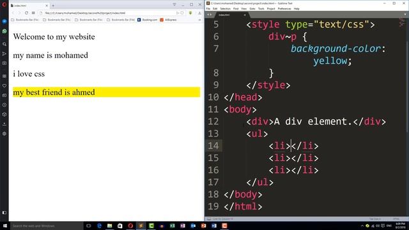Click the downloads arrow icon in Opera toolbar
Image resolution: width=409 pixels, height=230 pixels.
(x=199, y=13)
